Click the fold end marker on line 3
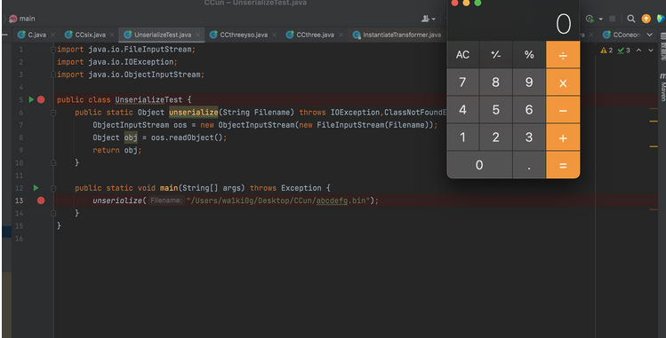 click(53, 75)
